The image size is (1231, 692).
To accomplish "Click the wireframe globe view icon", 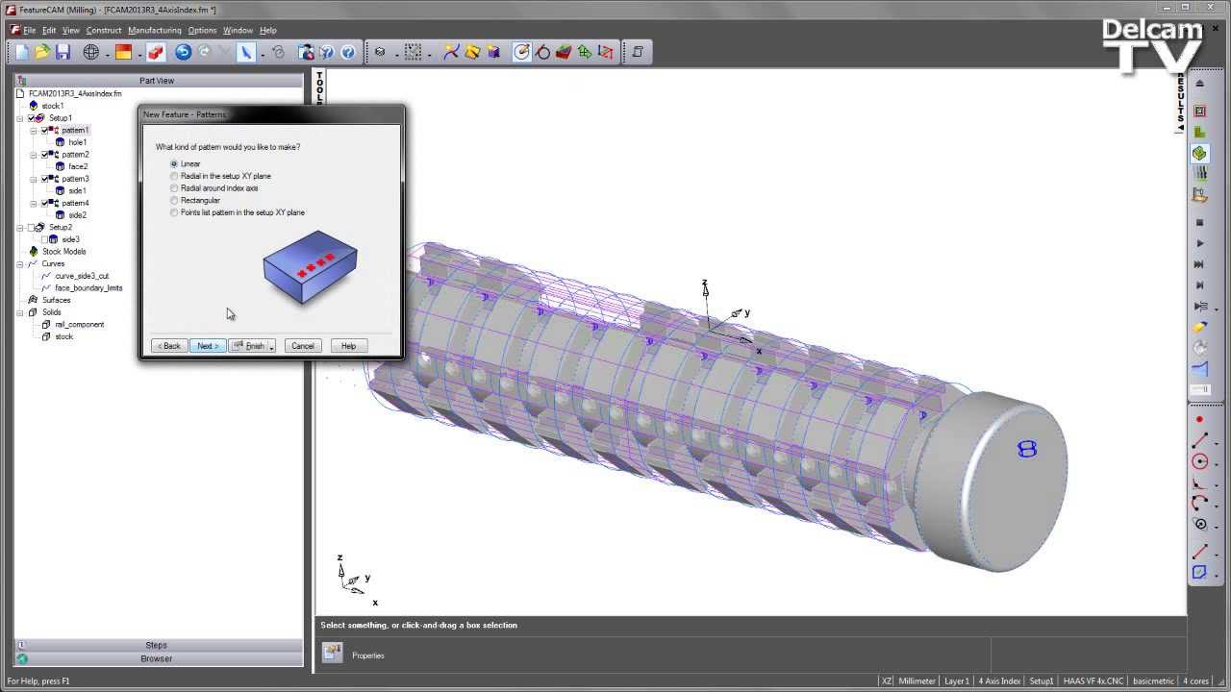I will pyautogui.click(x=91, y=52).
